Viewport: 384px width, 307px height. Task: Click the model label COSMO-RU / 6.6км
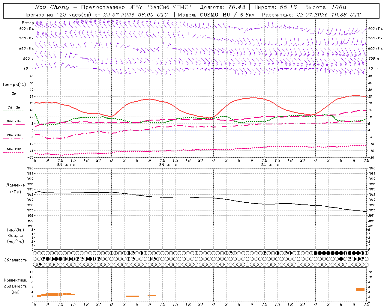[x=227, y=15]
